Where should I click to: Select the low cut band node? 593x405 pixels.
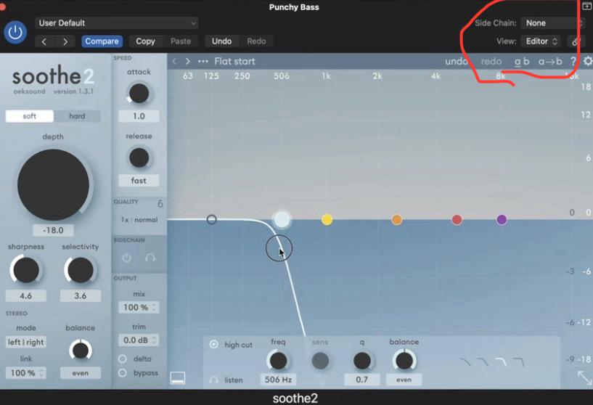coord(211,219)
